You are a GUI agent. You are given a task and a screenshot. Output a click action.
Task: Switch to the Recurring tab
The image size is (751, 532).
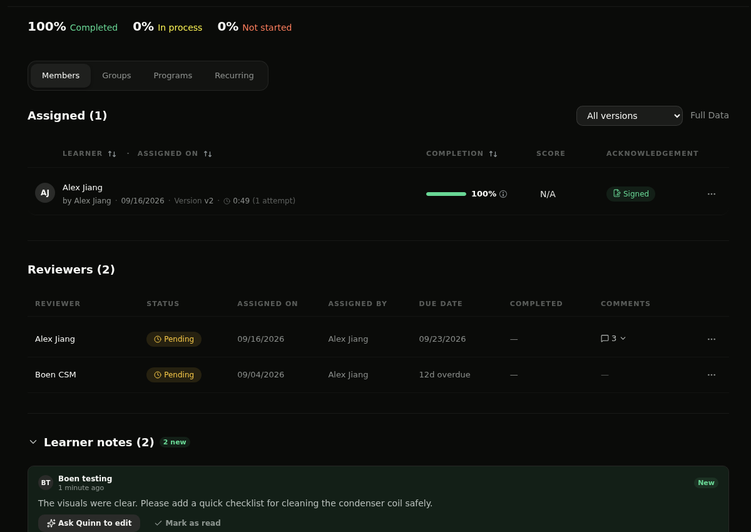tap(234, 76)
